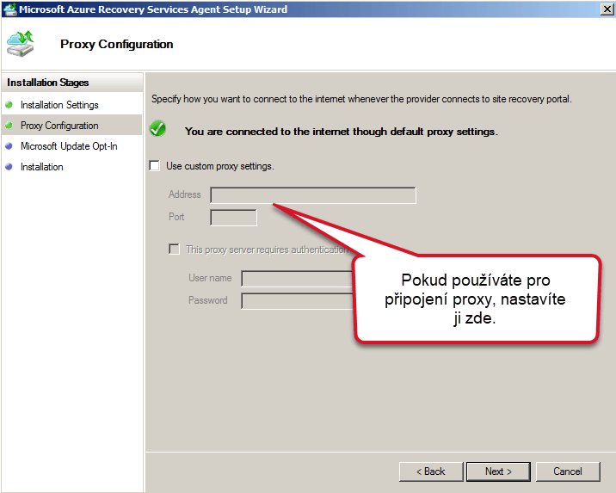Click green bullet beside Installation Settings
The image size is (616, 493).
point(9,104)
